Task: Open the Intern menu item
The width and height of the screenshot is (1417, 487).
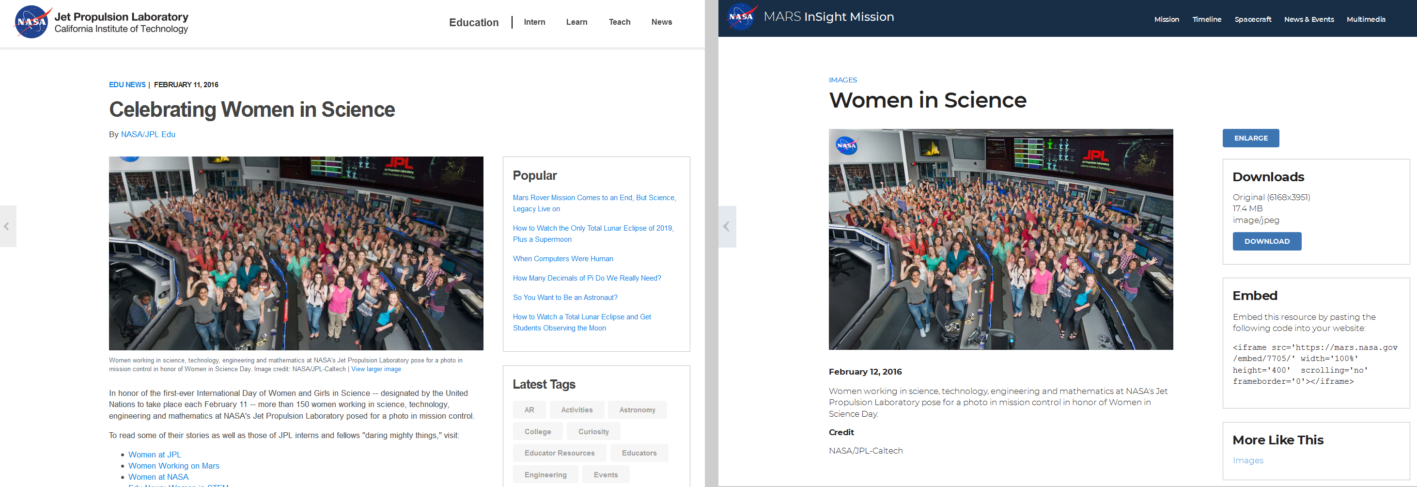Action: [534, 22]
